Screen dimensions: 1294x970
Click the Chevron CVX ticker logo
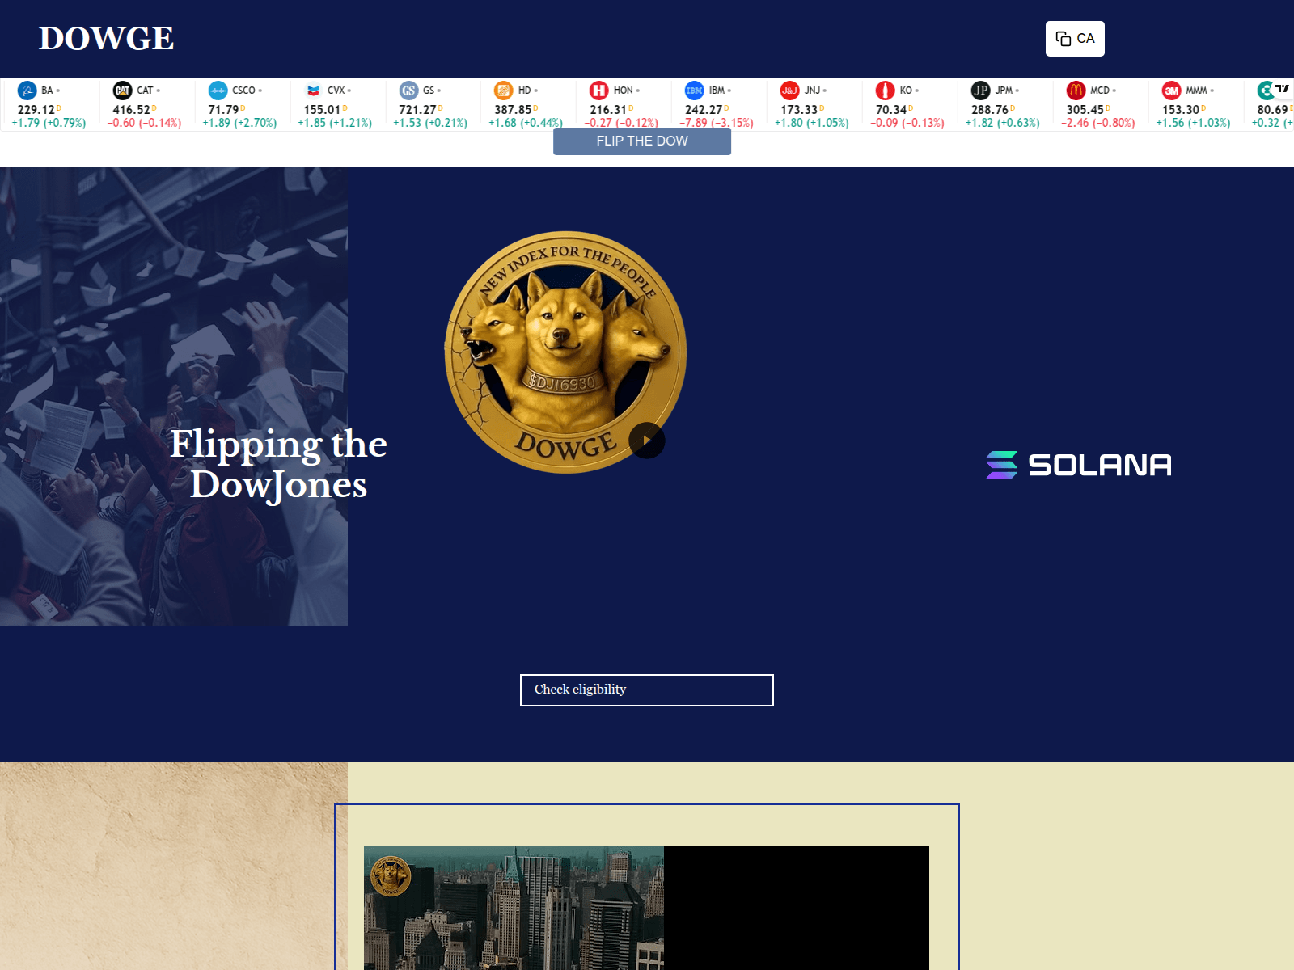tap(312, 90)
